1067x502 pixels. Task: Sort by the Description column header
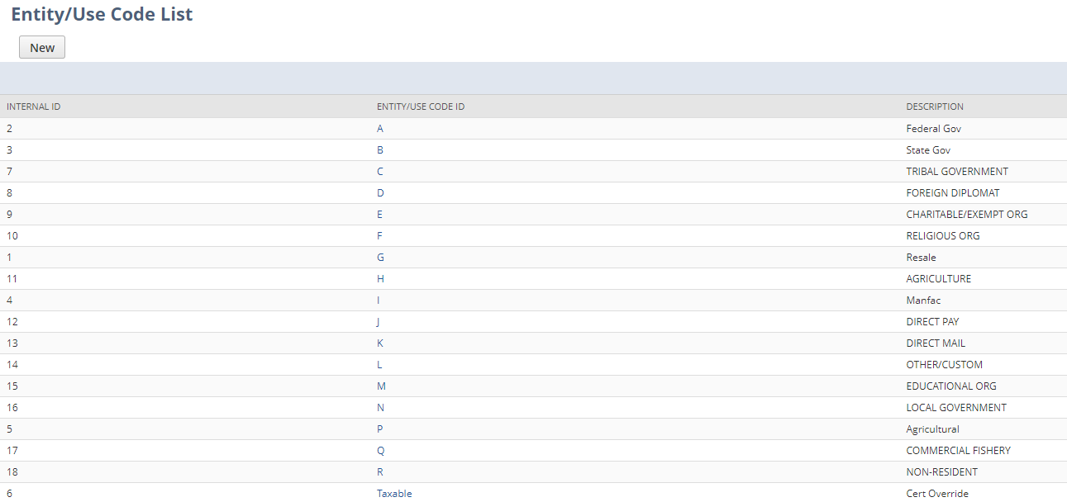934,107
